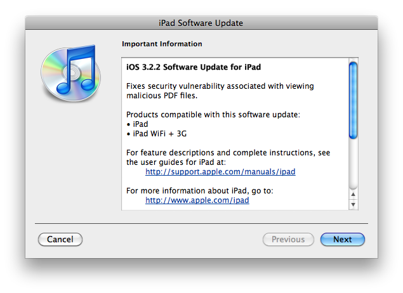The width and height of the screenshot is (403, 293).
Task: Click the 'Fixes security vulnerability associated with viewing' line
Action: (220, 86)
